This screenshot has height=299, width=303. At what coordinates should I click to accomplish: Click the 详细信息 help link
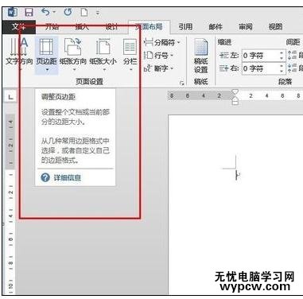coord(61,177)
